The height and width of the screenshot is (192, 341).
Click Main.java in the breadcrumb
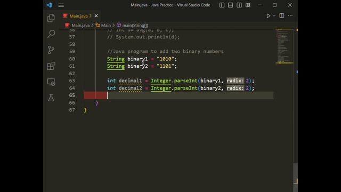point(80,26)
